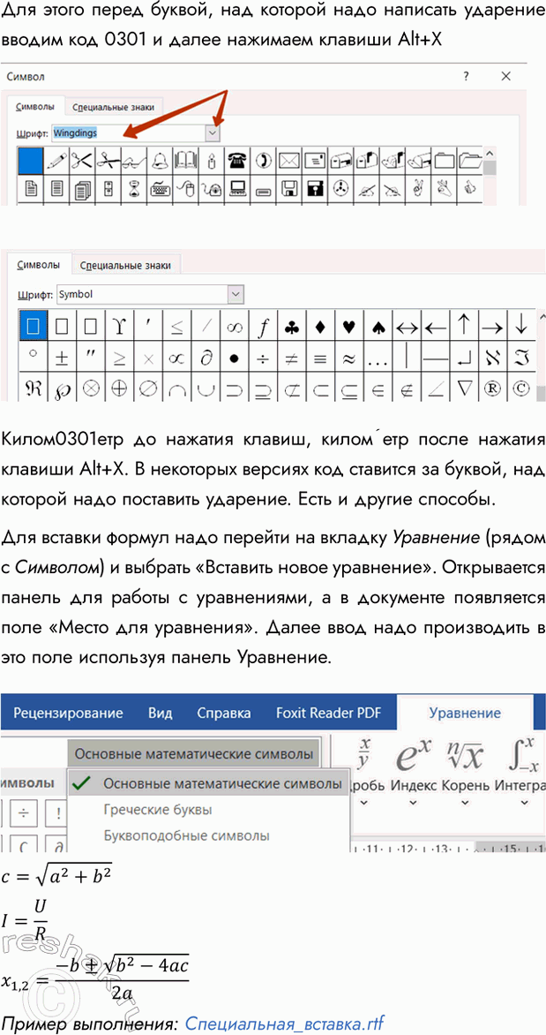Select the highlighted blank Wingdings cell
This screenshot has width=546, height=1035.
[30, 161]
